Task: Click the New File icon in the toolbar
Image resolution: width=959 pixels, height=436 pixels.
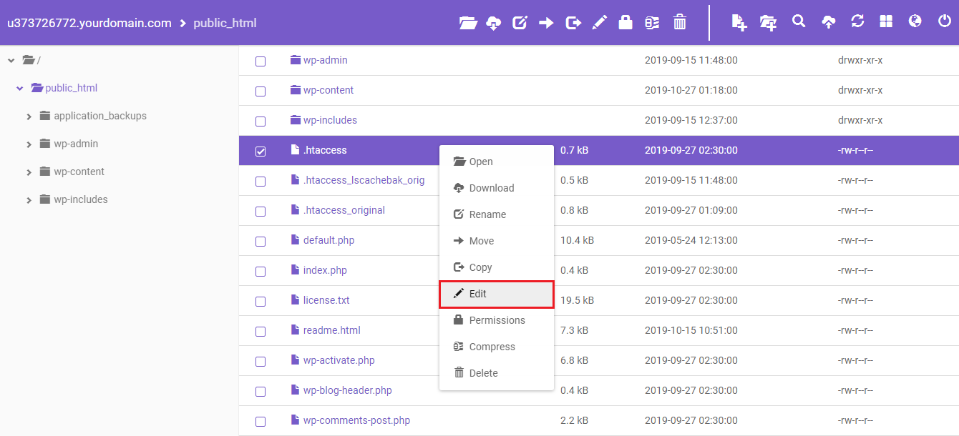Action: pos(739,23)
